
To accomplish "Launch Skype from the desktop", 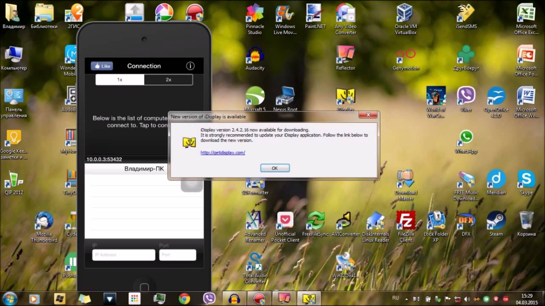I will pyautogui.click(x=526, y=183).
